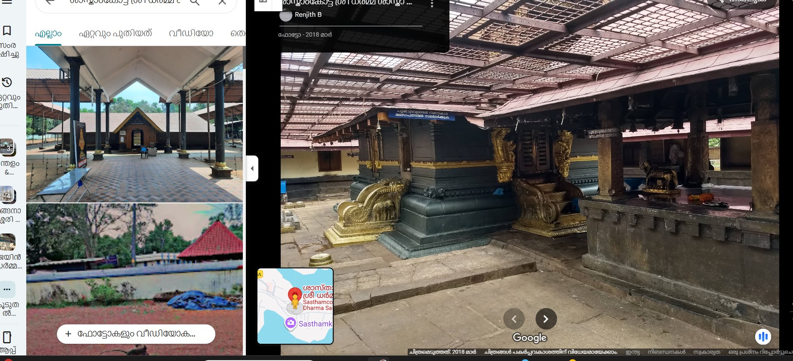Click the Renjith B contributor name

pos(308,15)
